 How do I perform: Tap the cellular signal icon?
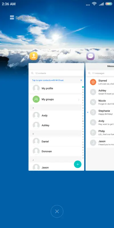click(101, 4)
